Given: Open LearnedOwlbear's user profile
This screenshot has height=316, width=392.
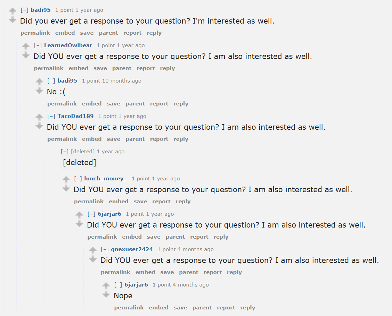Looking at the screenshot, I should coord(68,45).
